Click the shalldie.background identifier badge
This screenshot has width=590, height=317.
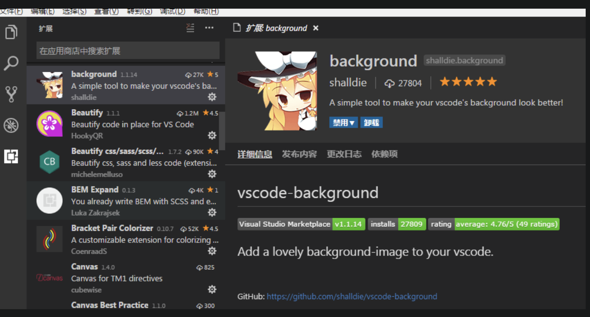465,61
